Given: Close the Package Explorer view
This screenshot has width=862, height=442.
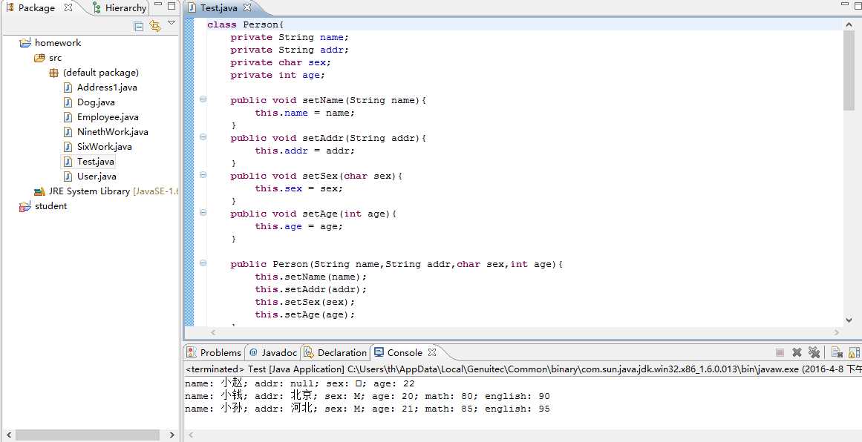Looking at the screenshot, I should point(68,7).
